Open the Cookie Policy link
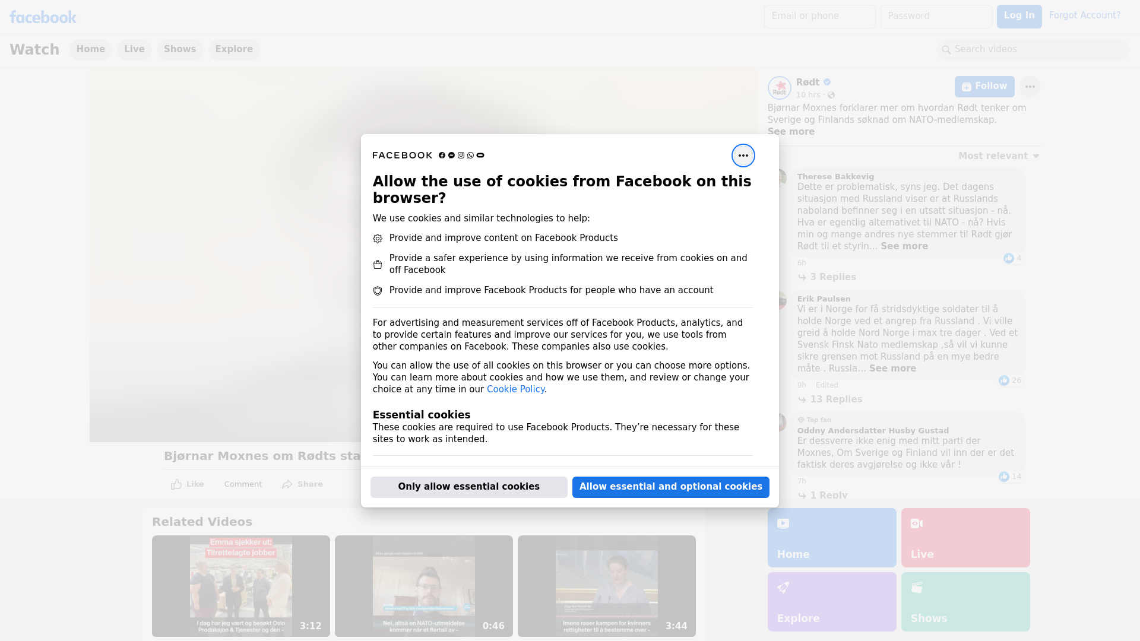This screenshot has width=1140, height=641. pyautogui.click(x=515, y=389)
